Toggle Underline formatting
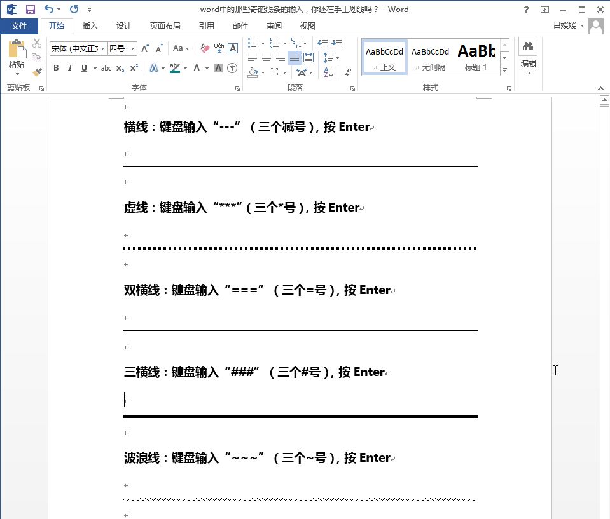The height and width of the screenshot is (519, 610). (84, 68)
